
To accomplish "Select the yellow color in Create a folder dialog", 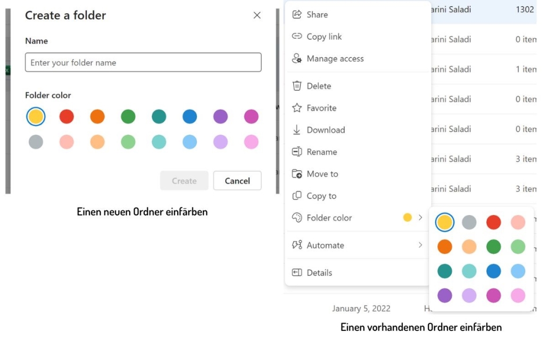I will click(36, 117).
